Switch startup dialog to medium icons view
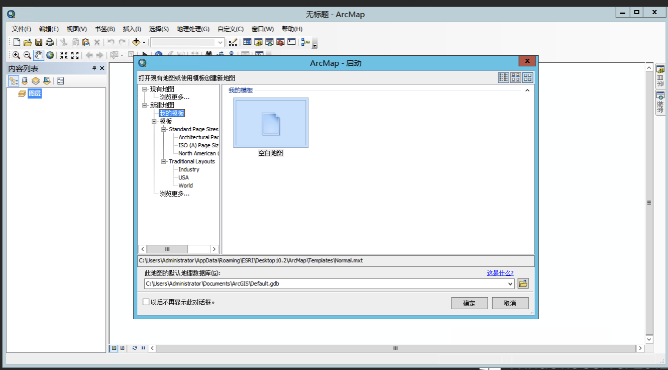The width and height of the screenshot is (668, 370). 515,77
